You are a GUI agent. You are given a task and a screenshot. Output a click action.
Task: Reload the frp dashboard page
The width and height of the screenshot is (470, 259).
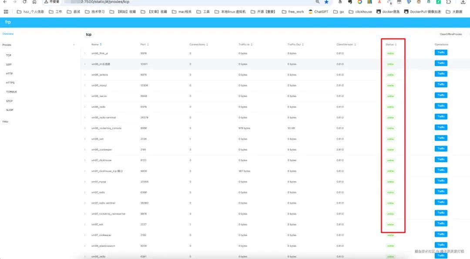pos(24,2)
